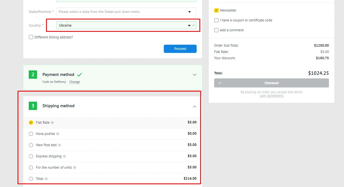Open the State/Province dropdown
This screenshot has width=344, height=187.
[126, 12]
